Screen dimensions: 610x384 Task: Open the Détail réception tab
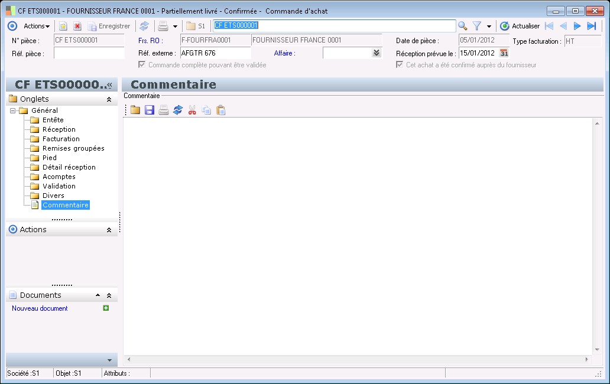point(69,167)
